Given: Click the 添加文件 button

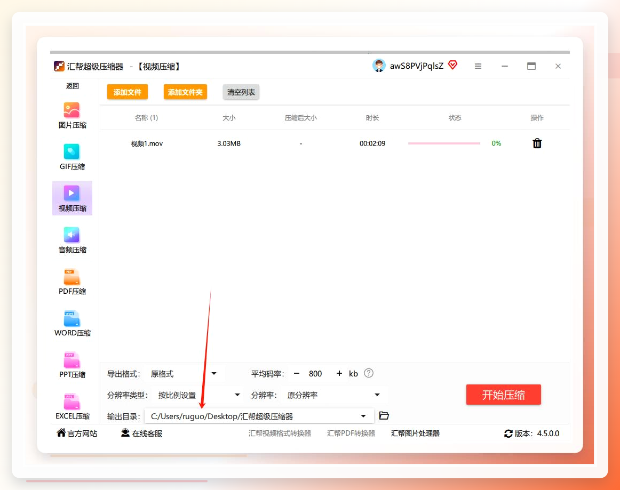Looking at the screenshot, I should [128, 92].
